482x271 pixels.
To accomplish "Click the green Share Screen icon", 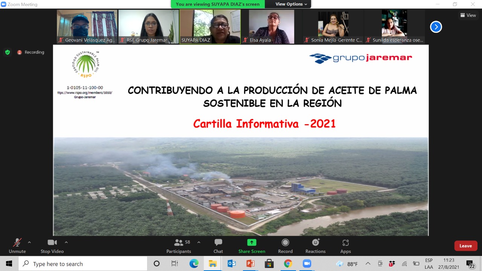I will pyautogui.click(x=252, y=243).
